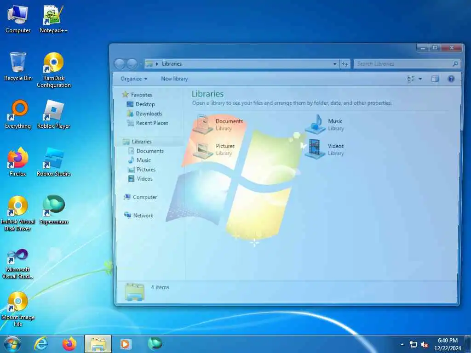Select Computer in navigation pane
The width and height of the screenshot is (471, 353).
click(x=140, y=197)
